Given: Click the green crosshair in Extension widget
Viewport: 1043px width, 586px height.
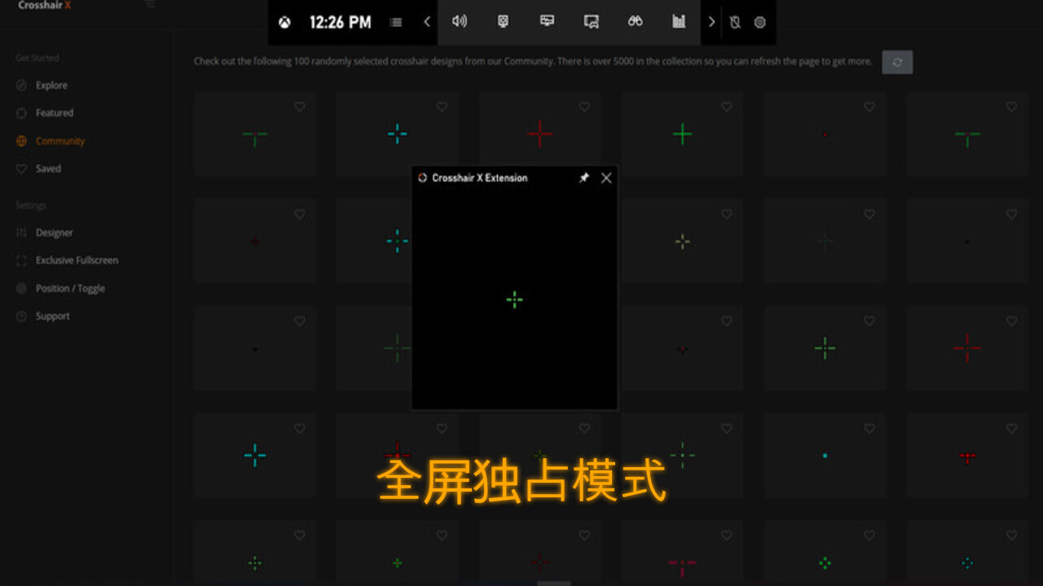Looking at the screenshot, I should point(514,300).
